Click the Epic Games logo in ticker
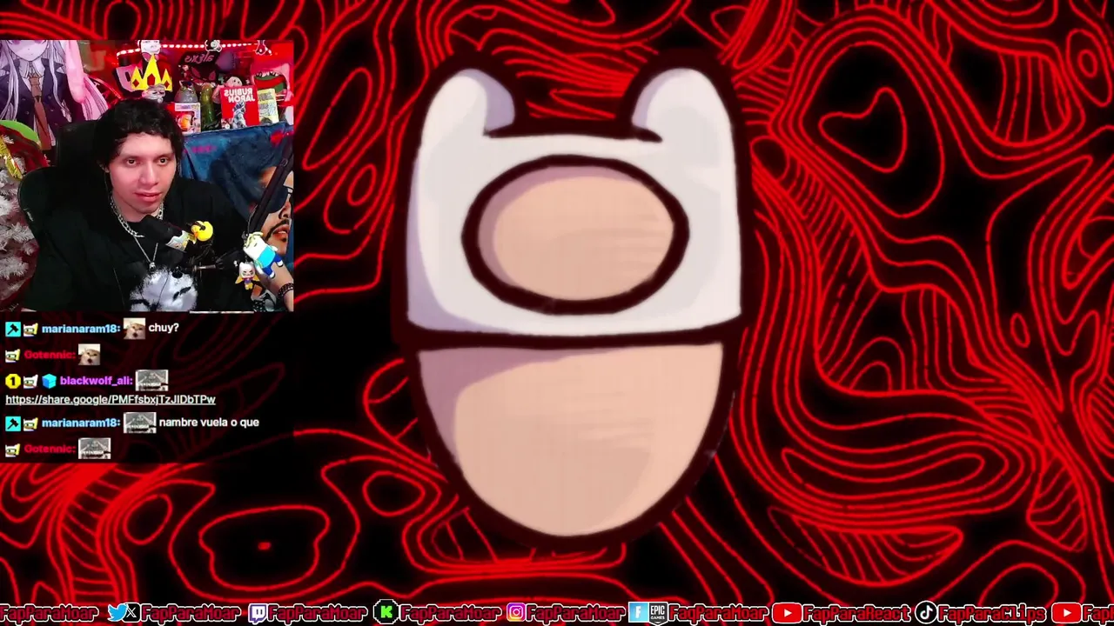The height and width of the screenshot is (626, 1114). point(656,613)
